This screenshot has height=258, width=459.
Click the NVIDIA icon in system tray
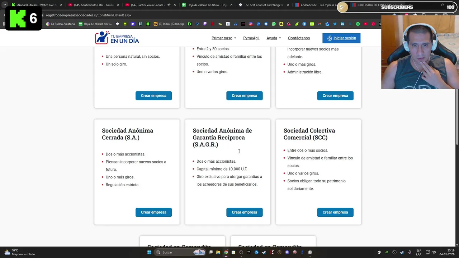coord(387,252)
